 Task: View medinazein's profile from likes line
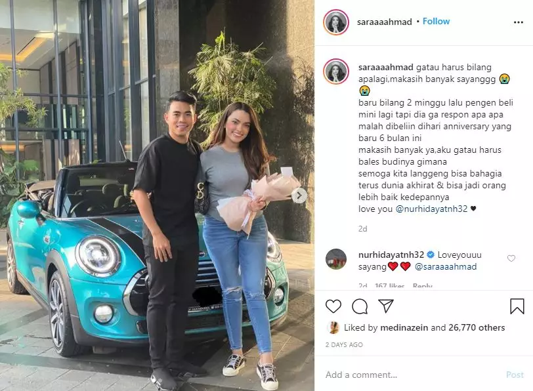[x=404, y=327]
